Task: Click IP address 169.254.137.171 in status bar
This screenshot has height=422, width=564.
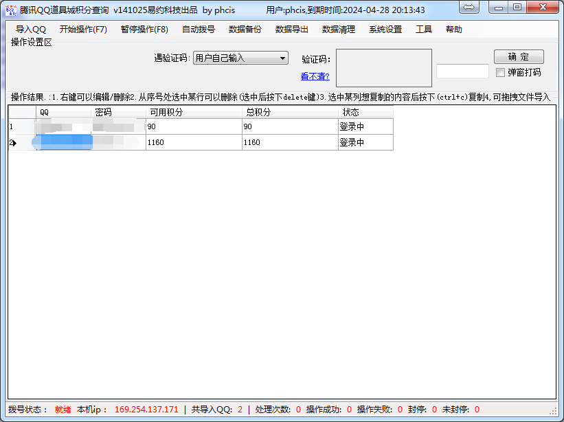Action: tap(146, 410)
